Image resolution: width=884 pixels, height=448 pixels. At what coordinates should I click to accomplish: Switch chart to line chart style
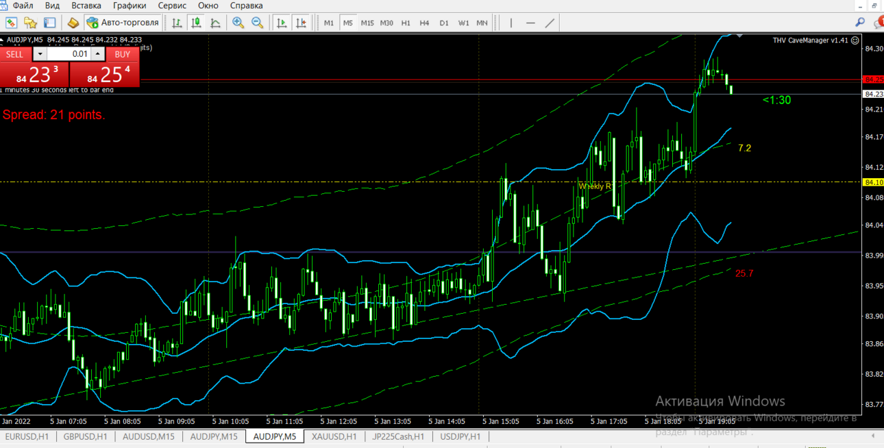pyautogui.click(x=215, y=23)
